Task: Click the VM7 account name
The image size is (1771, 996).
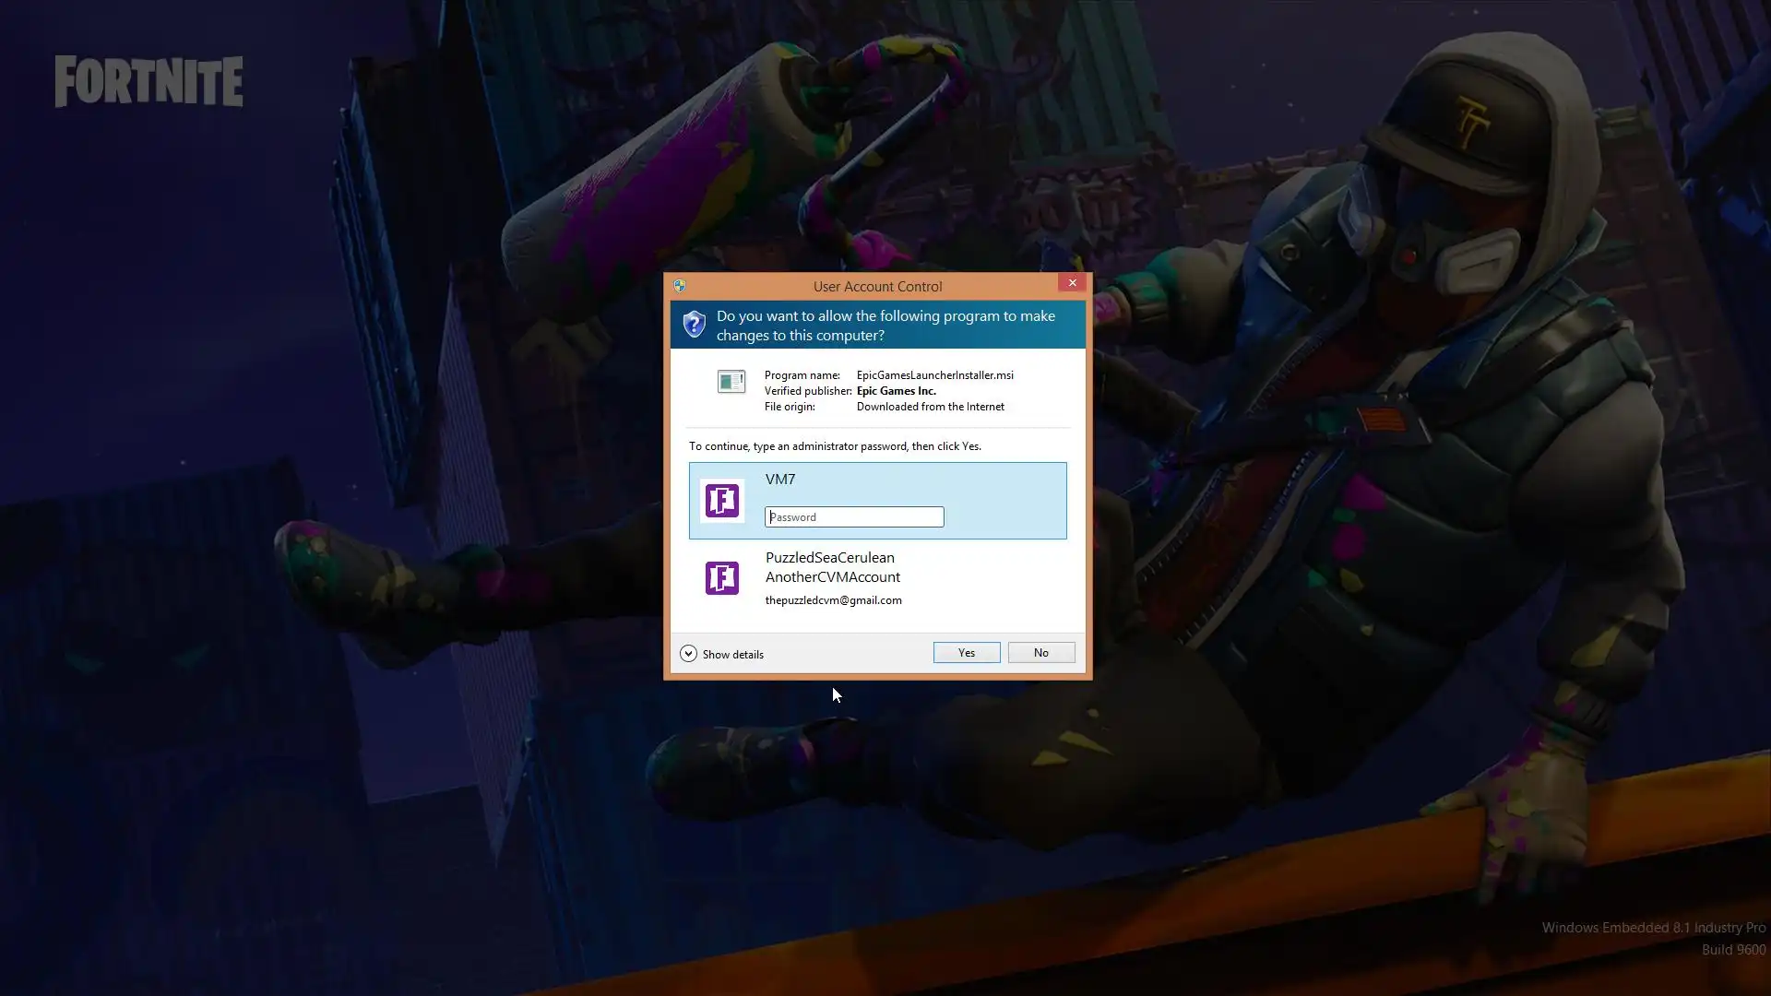Action: click(x=780, y=480)
